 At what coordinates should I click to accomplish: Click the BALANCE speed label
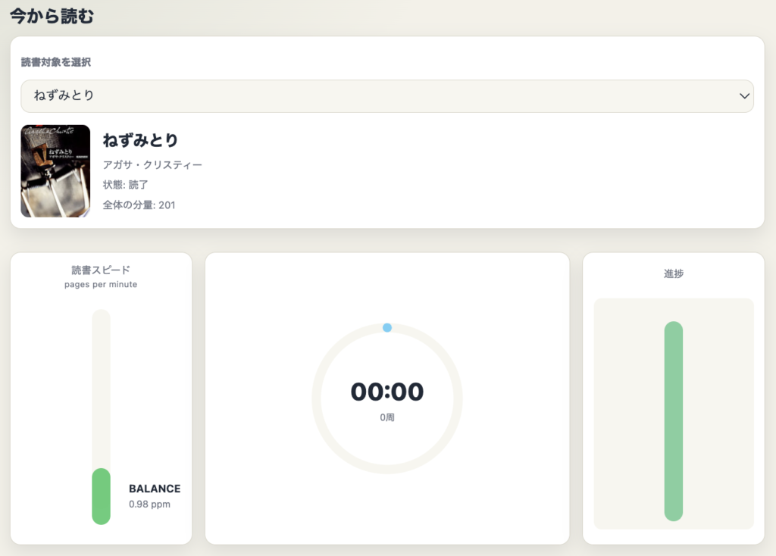(155, 489)
